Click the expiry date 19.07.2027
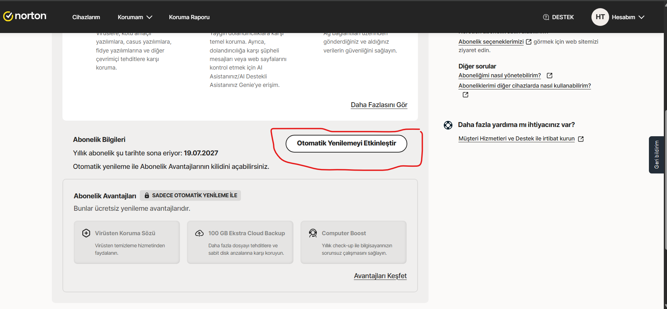The height and width of the screenshot is (309, 667). [201, 153]
